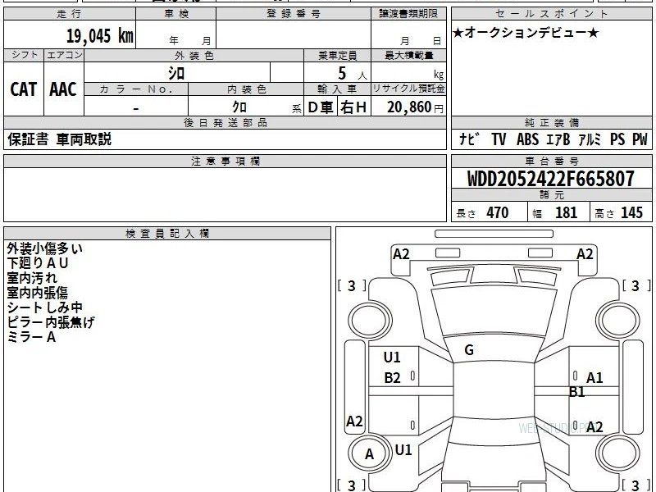Click the length value 470
Screen dimensions: 656x492
(x=498, y=213)
